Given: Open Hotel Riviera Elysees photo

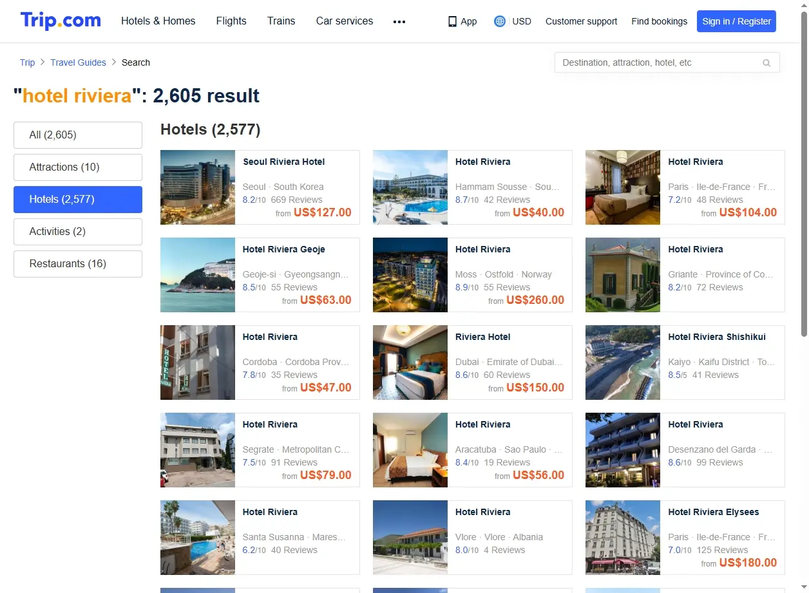Looking at the screenshot, I should point(623,538).
